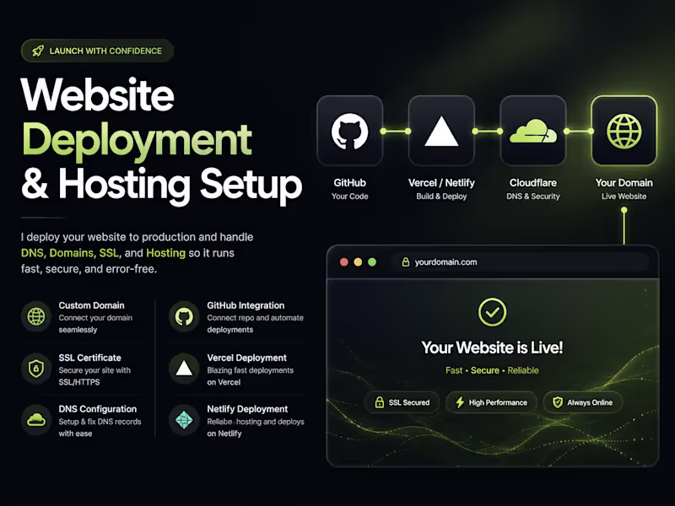This screenshot has height=506, width=675.
Task: Click the Always Online pill
Action: [583, 402]
